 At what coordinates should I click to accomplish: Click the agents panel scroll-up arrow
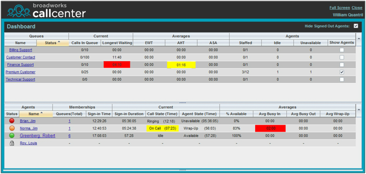(x=359, y=109)
